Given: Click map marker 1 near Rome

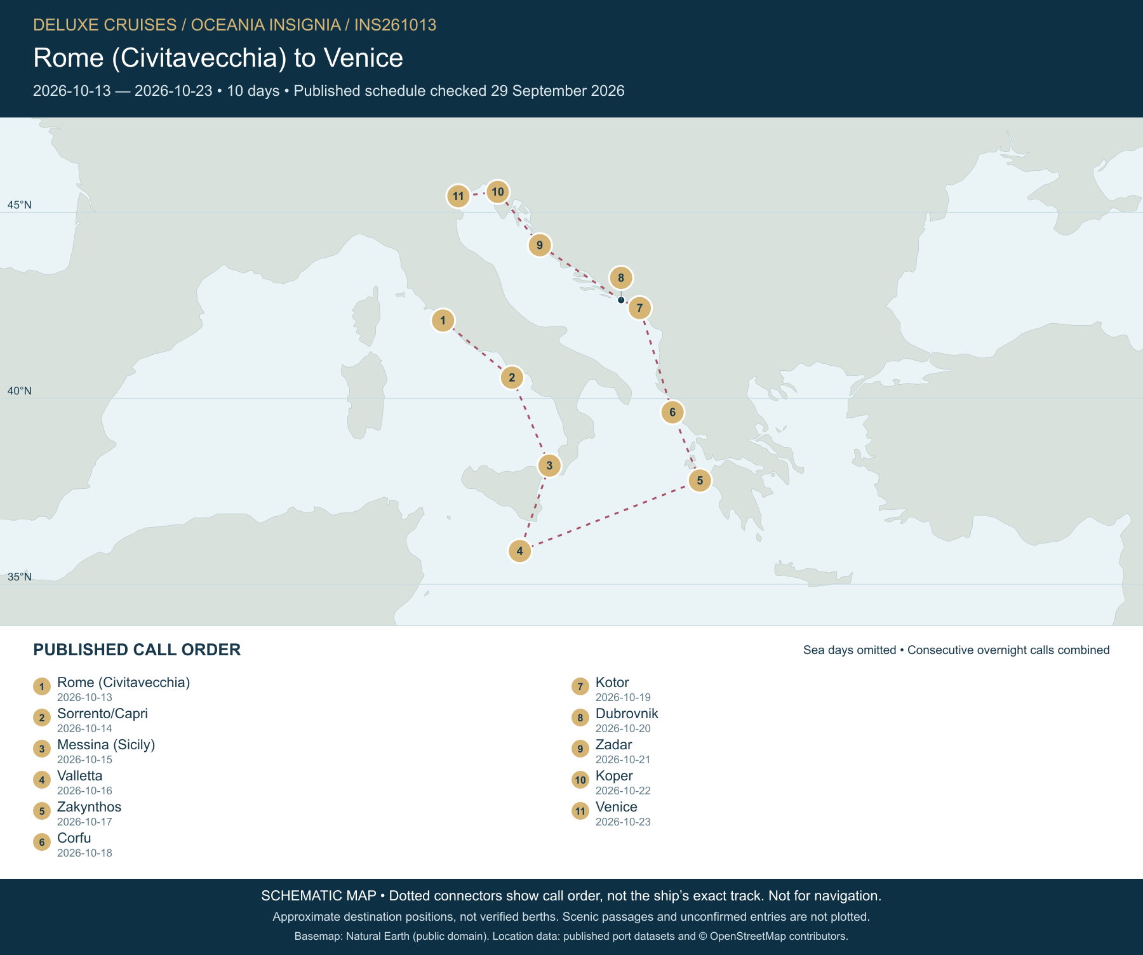Looking at the screenshot, I should 443,321.
